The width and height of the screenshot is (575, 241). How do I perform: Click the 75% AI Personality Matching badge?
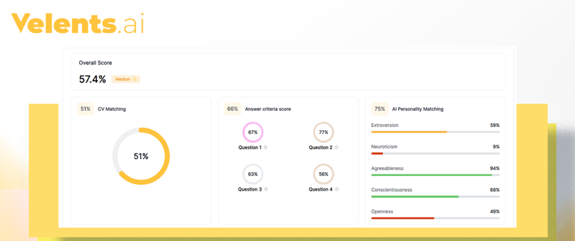coord(380,109)
